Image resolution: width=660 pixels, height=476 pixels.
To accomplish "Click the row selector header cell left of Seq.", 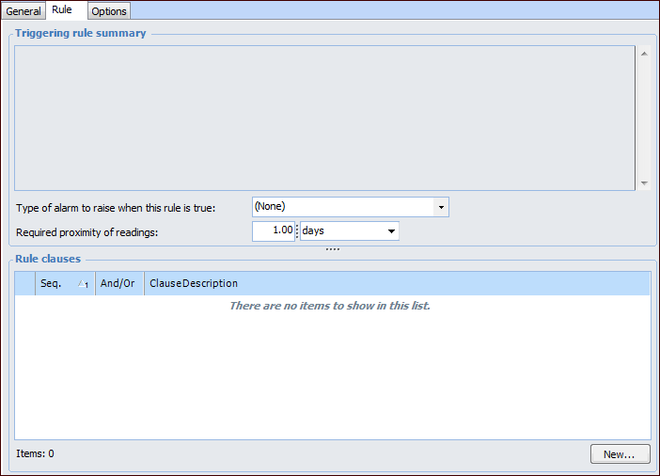I will [24, 283].
